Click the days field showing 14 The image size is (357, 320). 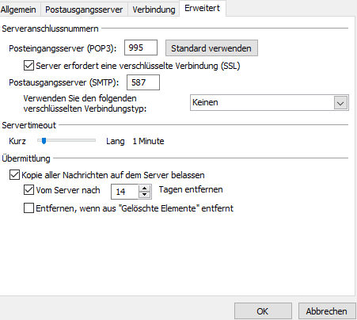pos(125,192)
